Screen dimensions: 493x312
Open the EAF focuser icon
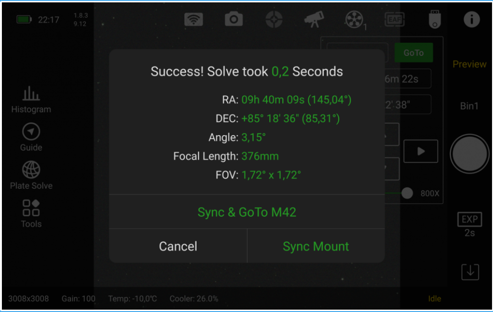click(394, 19)
